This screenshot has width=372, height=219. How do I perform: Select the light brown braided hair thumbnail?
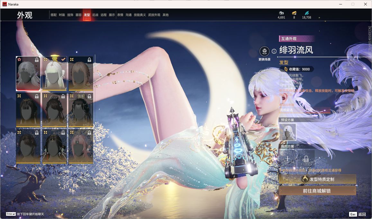81,74
